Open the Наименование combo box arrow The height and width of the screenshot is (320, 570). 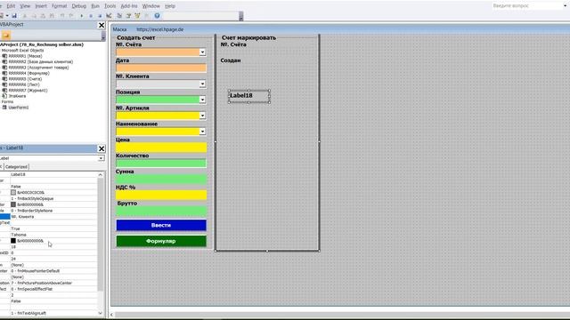(x=202, y=132)
